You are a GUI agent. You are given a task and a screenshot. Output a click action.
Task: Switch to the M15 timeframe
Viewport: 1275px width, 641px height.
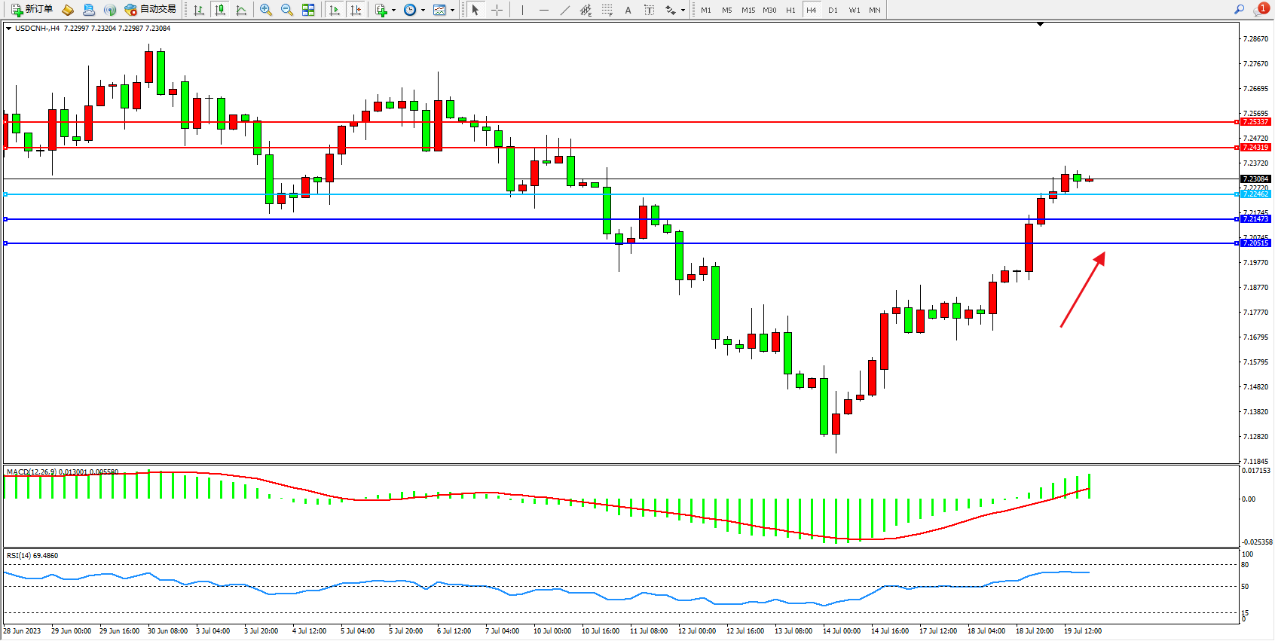748,10
